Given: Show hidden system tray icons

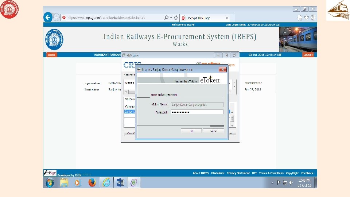Looking at the screenshot, I should [273, 183].
